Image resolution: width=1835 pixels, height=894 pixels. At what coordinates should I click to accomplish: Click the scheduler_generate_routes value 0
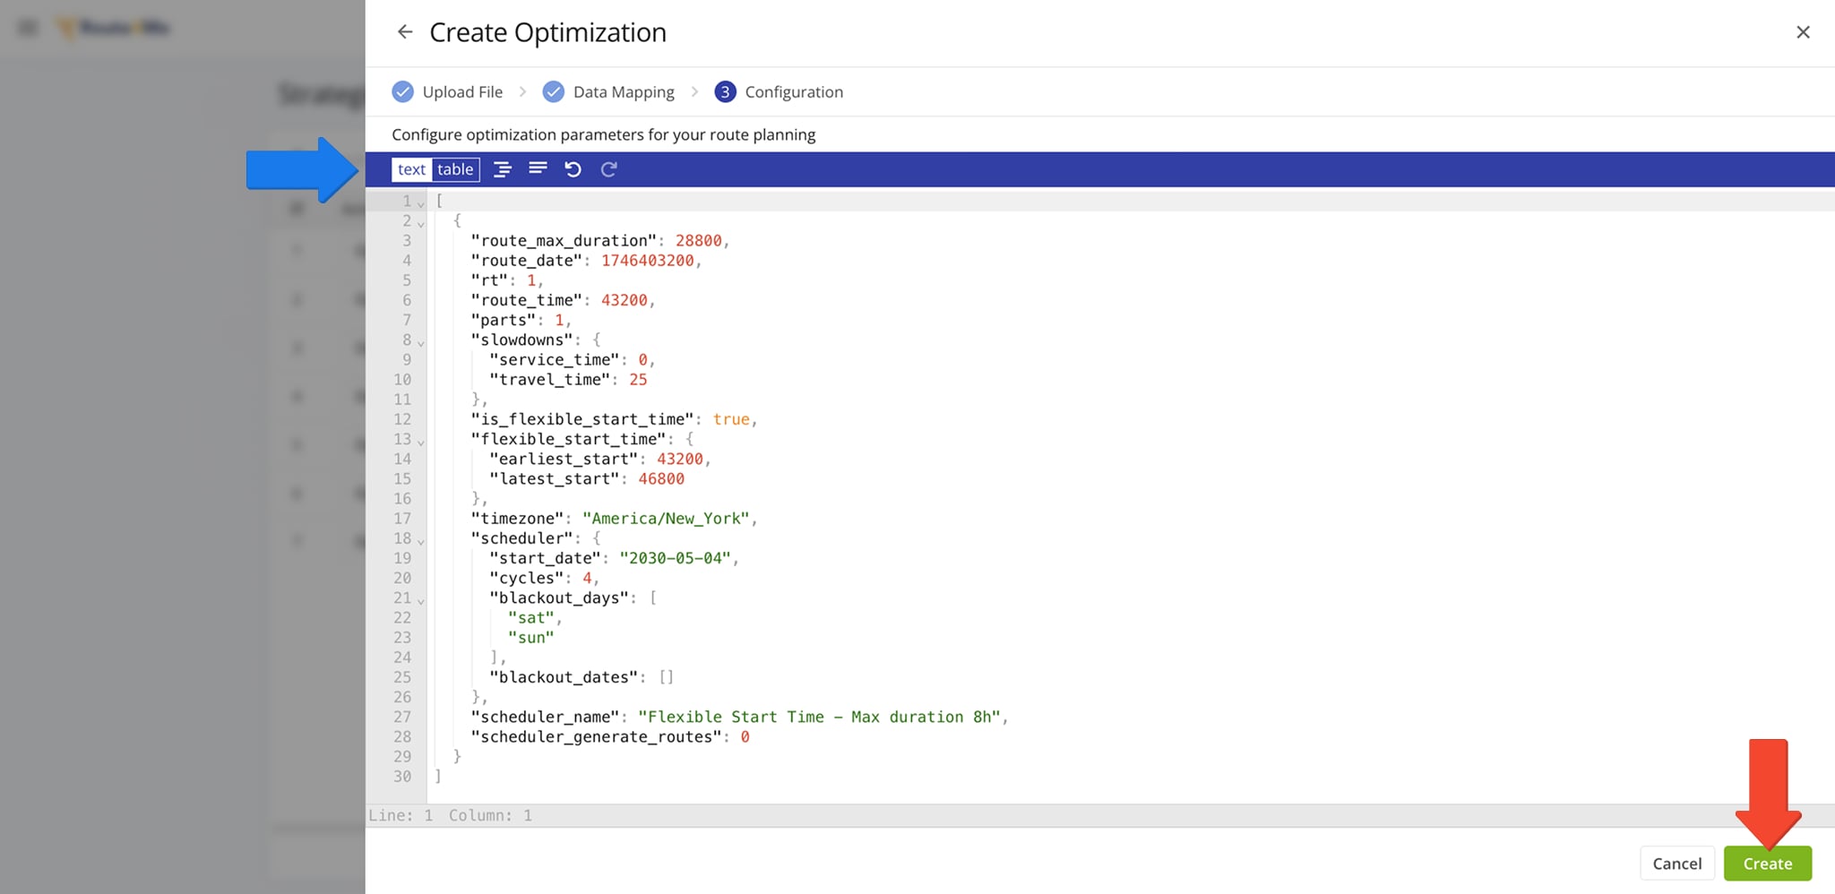click(x=745, y=736)
